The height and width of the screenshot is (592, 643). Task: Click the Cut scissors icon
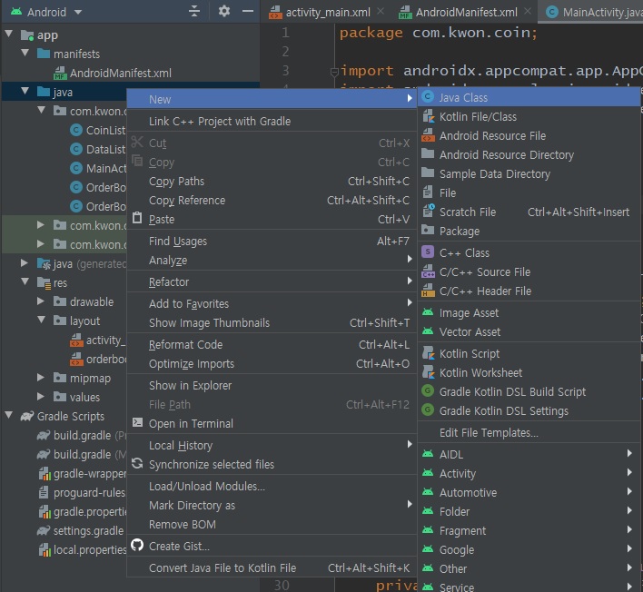pyautogui.click(x=137, y=143)
